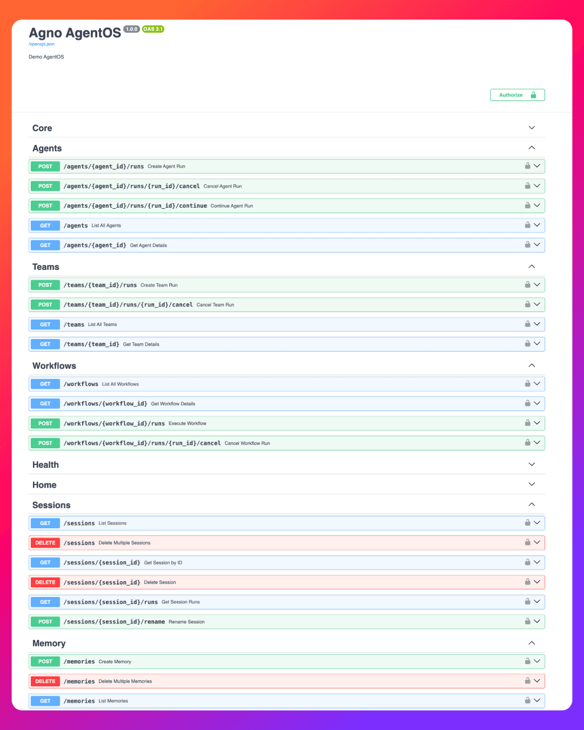The image size is (584, 730).
Task: Click lock icon on List All Agents row
Action: pyautogui.click(x=527, y=225)
